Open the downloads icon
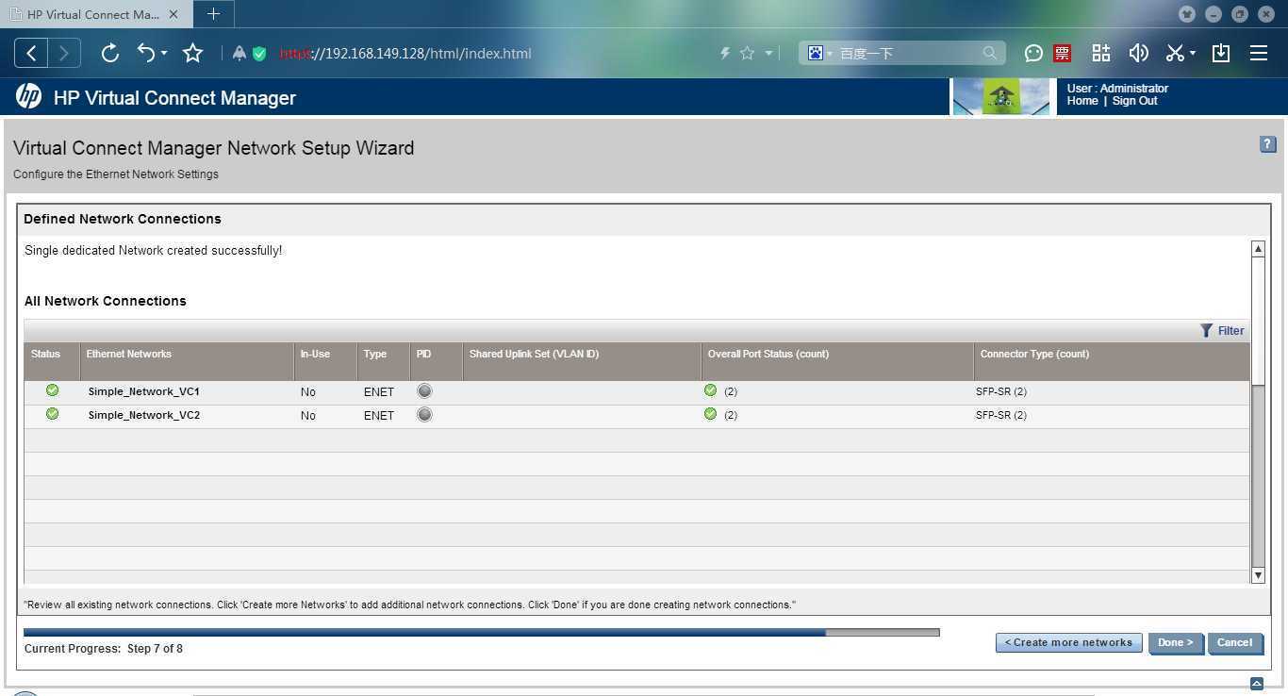This screenshot has height=696, width=1288. (1221, 53)
